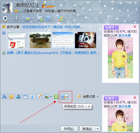This screenshot has height=133, width=140.
Task: Create a discussion group chat icon
Action: click(40, 19)
